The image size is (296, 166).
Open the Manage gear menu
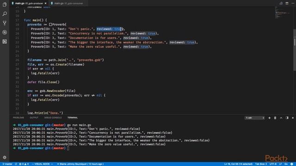point(5,157)
